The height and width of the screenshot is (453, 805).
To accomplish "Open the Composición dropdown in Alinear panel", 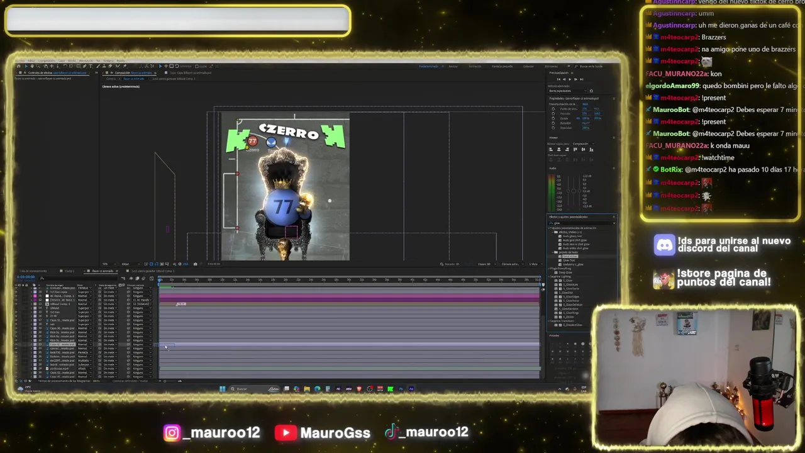I will click(x=583, y=143).
